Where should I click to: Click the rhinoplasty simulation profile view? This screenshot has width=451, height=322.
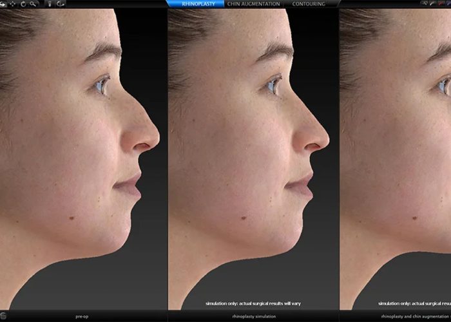tap(253, 159)
